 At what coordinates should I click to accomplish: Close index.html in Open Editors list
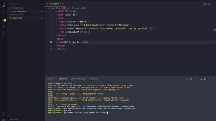[12, 11]
